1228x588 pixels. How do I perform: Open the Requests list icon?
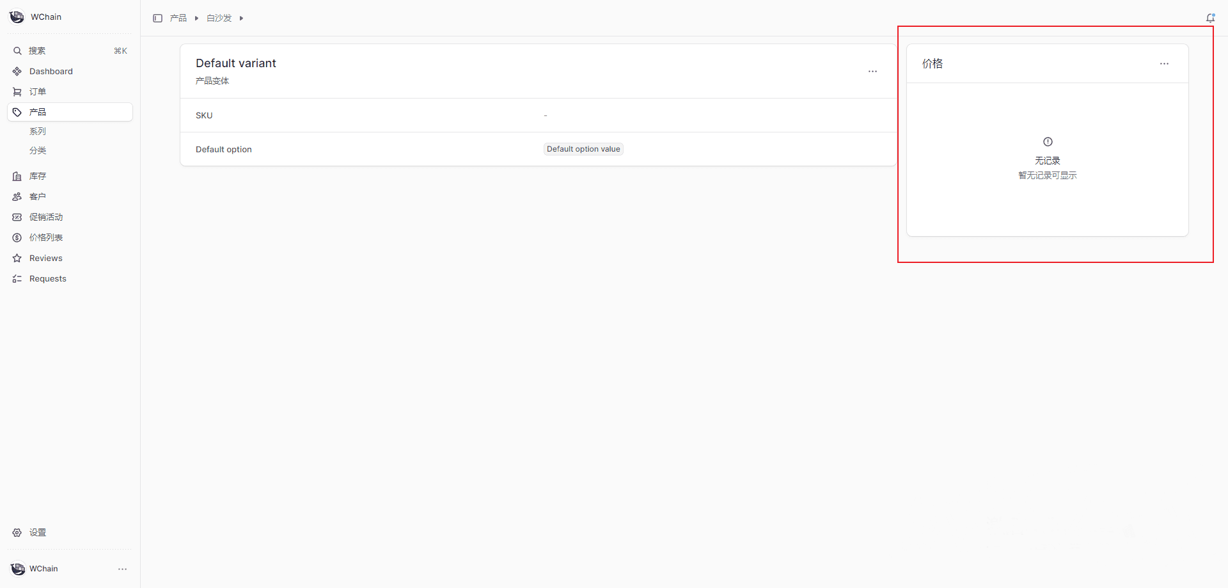[17, 278]
